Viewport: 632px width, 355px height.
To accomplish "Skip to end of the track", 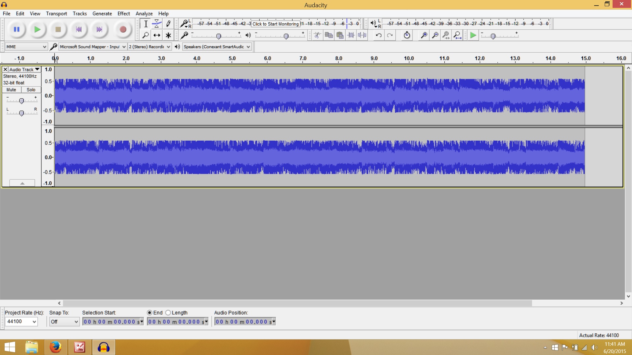I will pos(99,29).
